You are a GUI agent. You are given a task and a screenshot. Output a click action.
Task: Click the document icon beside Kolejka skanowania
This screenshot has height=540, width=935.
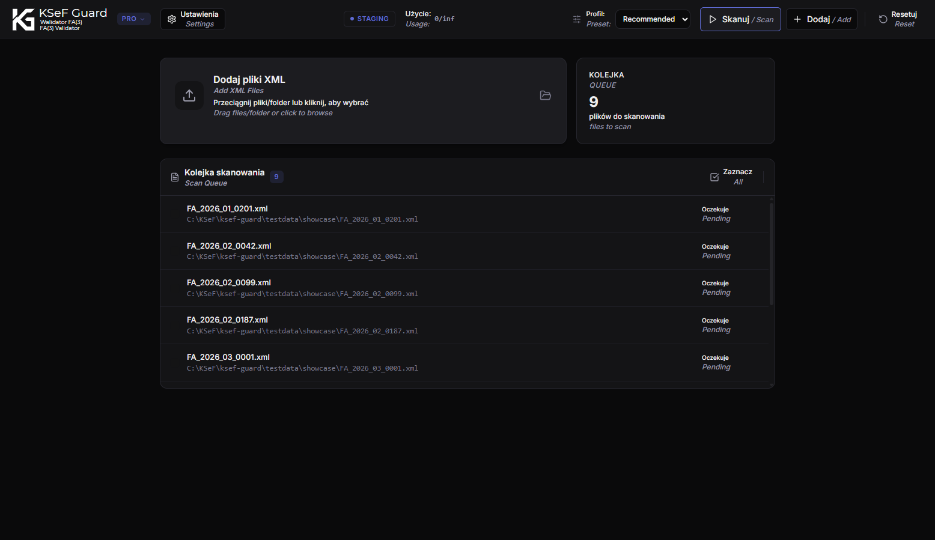pos(175,177)
